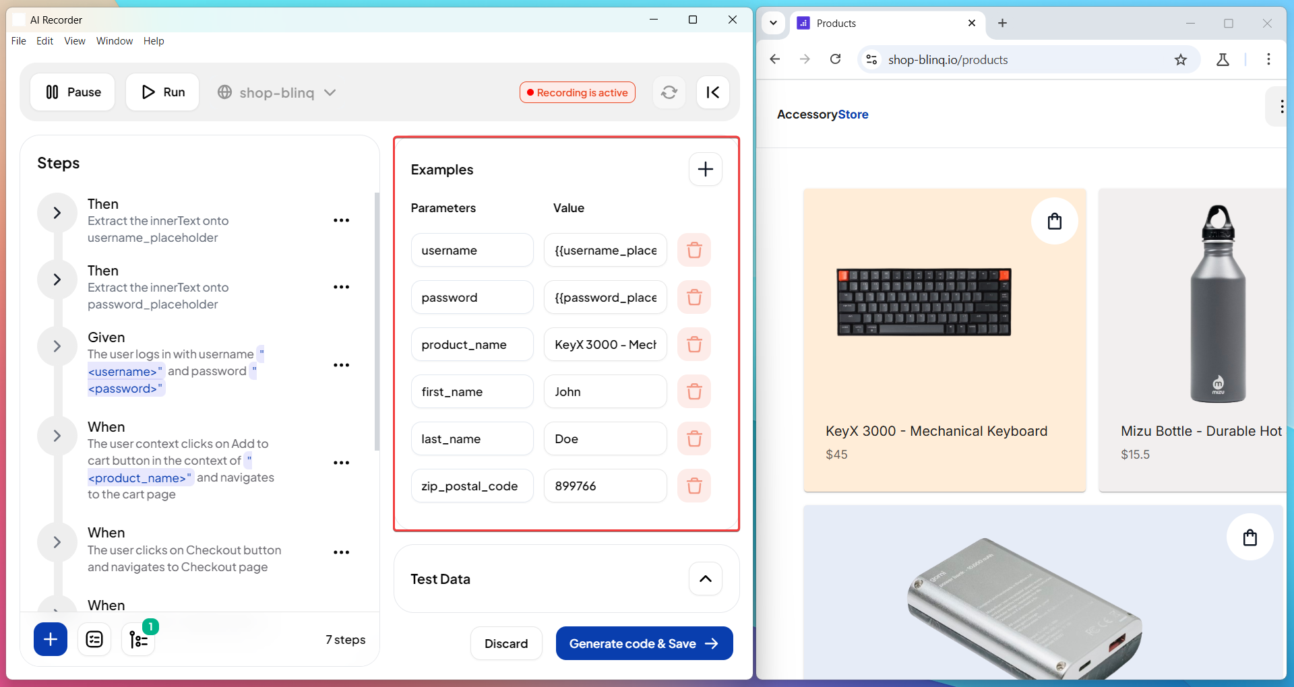1294x687 pixels.
Task: Click the Discard button
Action: [x=505, y=644]
